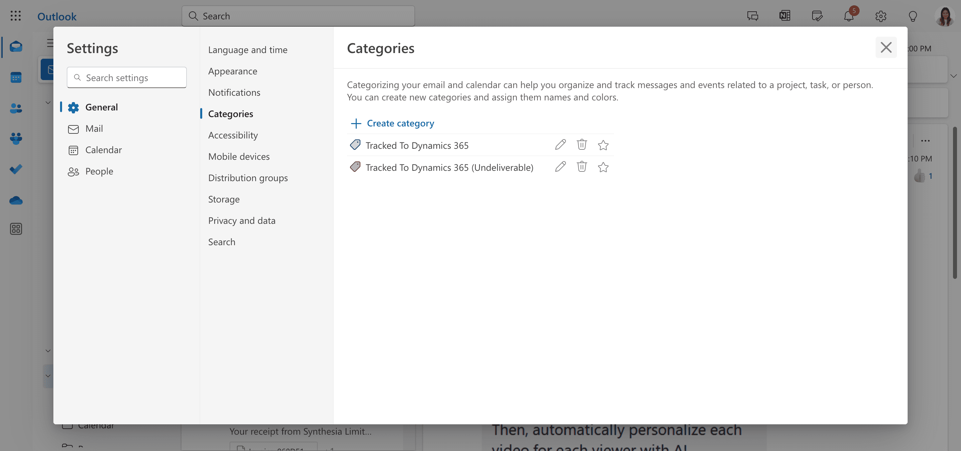
Task: Click Create category
Action: 392,123
